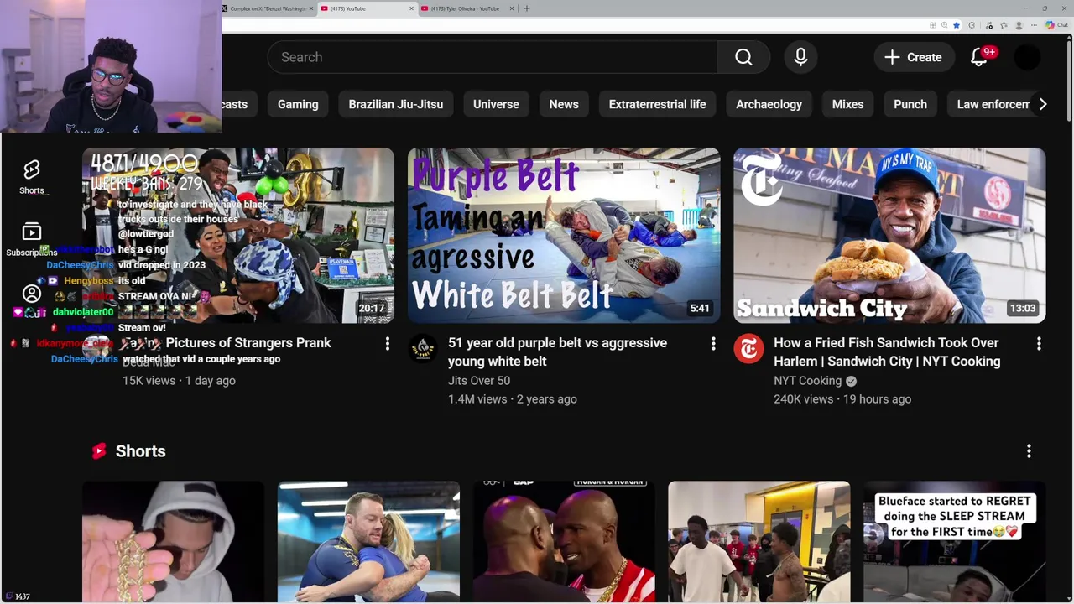Open the Shorts shelf three-dot menu
This screenshot has width=1074, height=604.
pyautogui.click(x=1029, y=451)
